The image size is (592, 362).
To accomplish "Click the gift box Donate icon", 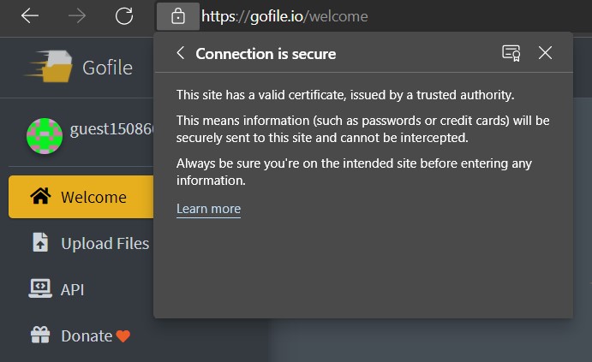I will [x=40, y=335].
